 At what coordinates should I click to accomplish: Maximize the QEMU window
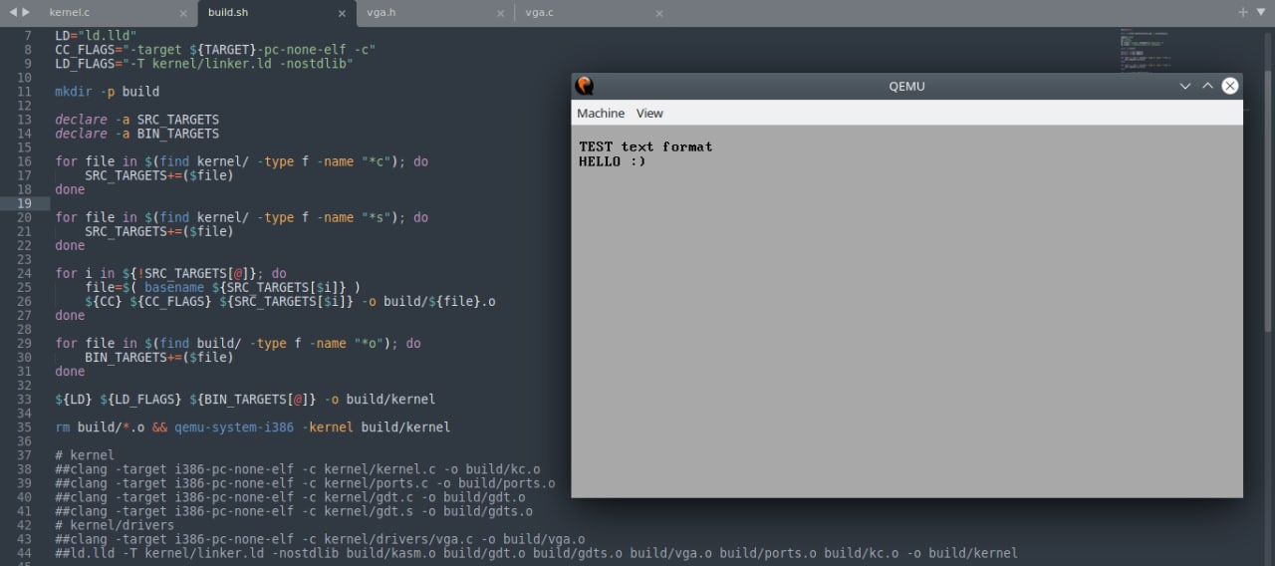[x=1207, y=86]
